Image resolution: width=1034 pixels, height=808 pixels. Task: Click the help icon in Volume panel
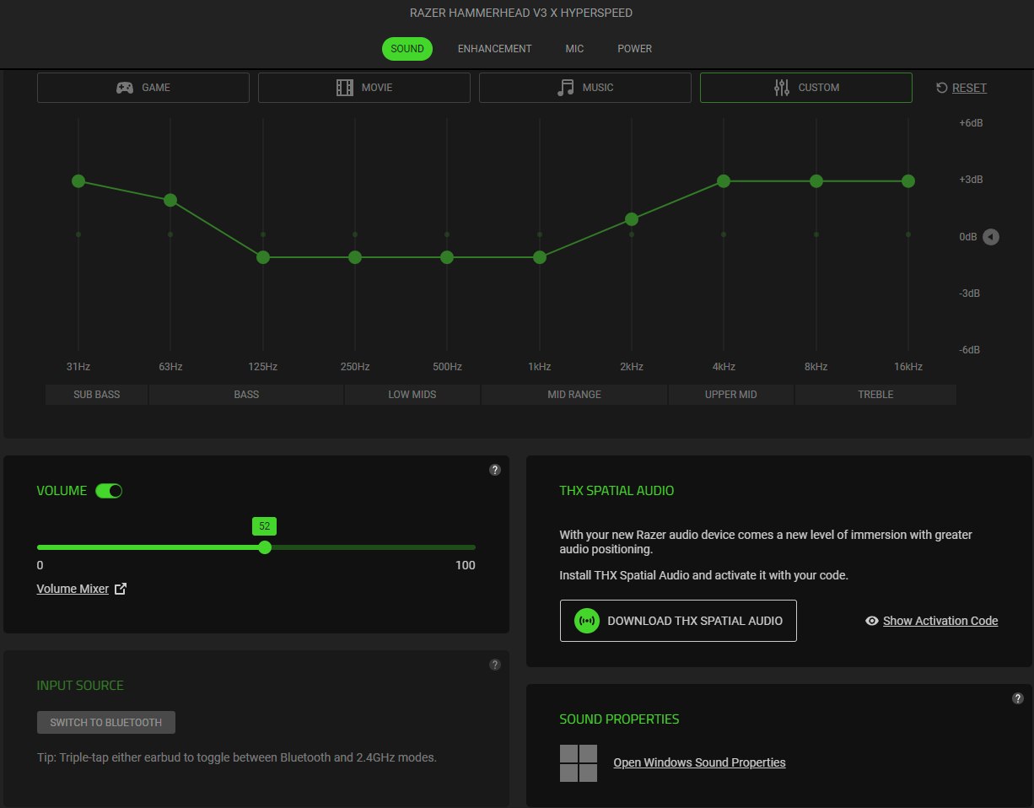click(x=495, y=470)
